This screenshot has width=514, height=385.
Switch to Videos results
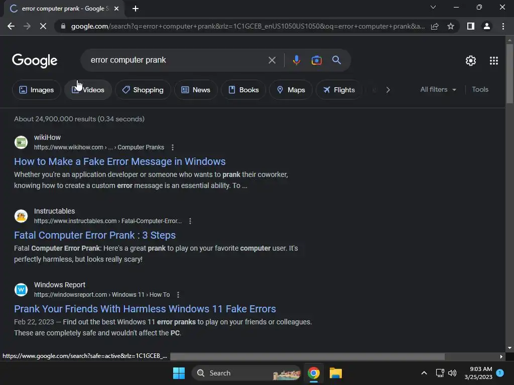(88, 90)
